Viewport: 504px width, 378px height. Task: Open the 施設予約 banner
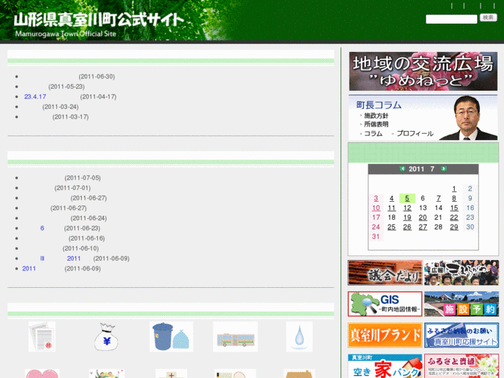(x=461, y=304)
